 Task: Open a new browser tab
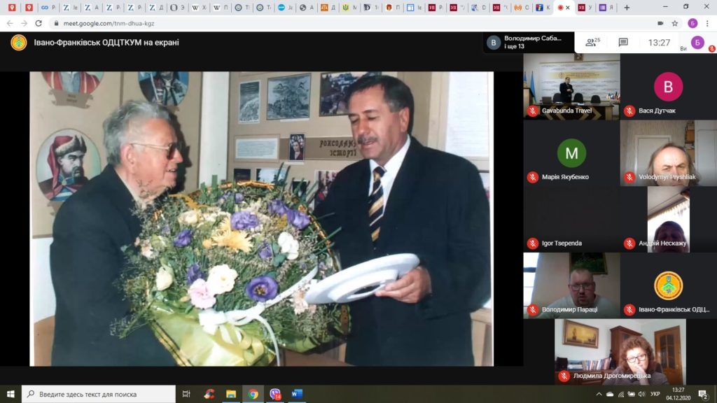click(x=626, y=8)
